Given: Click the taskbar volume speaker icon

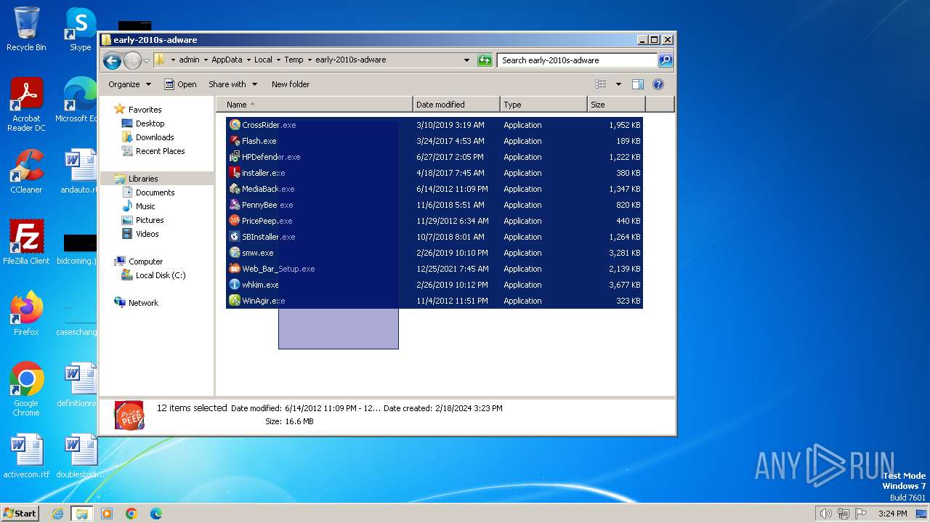Looking at the screenshot, I should [825, 514].
